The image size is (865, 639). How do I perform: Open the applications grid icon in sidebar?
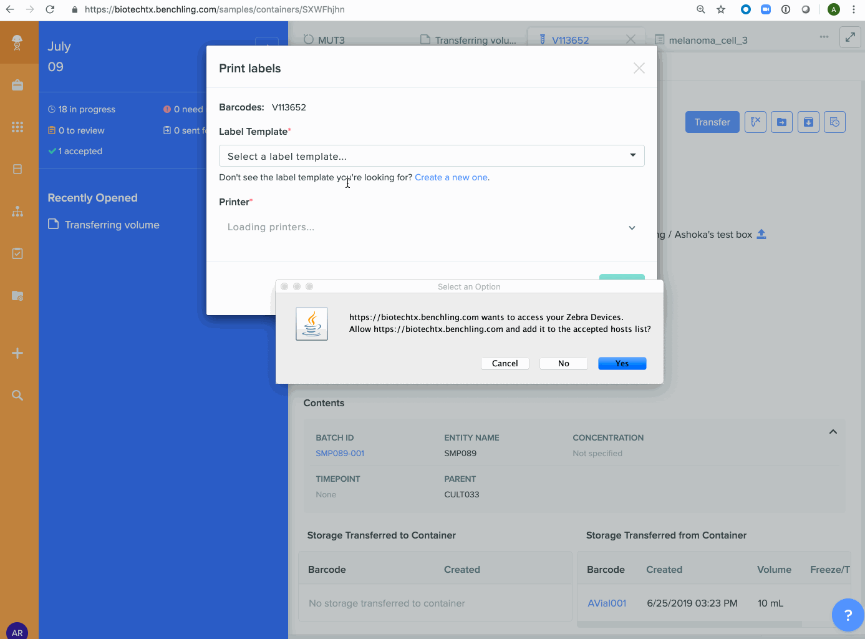17,127
